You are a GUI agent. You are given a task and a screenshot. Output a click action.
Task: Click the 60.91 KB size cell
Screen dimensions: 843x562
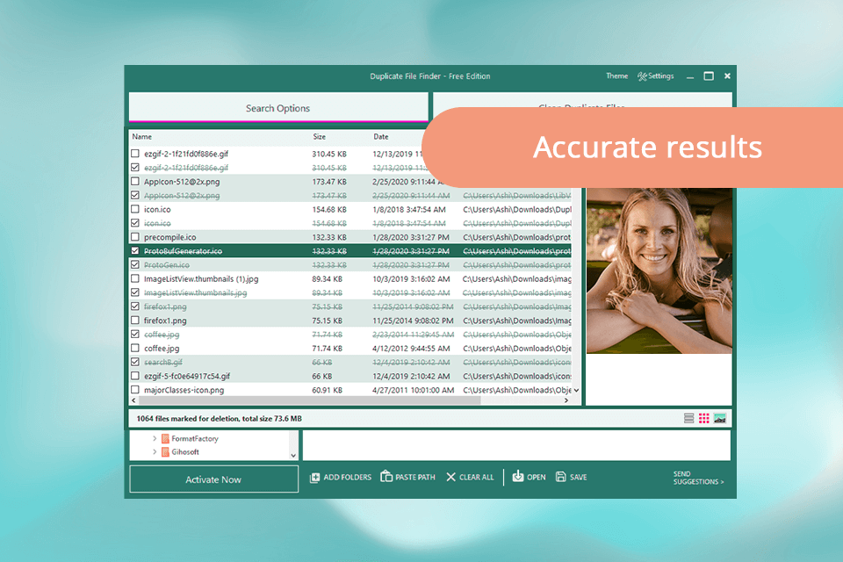point(327,391)
